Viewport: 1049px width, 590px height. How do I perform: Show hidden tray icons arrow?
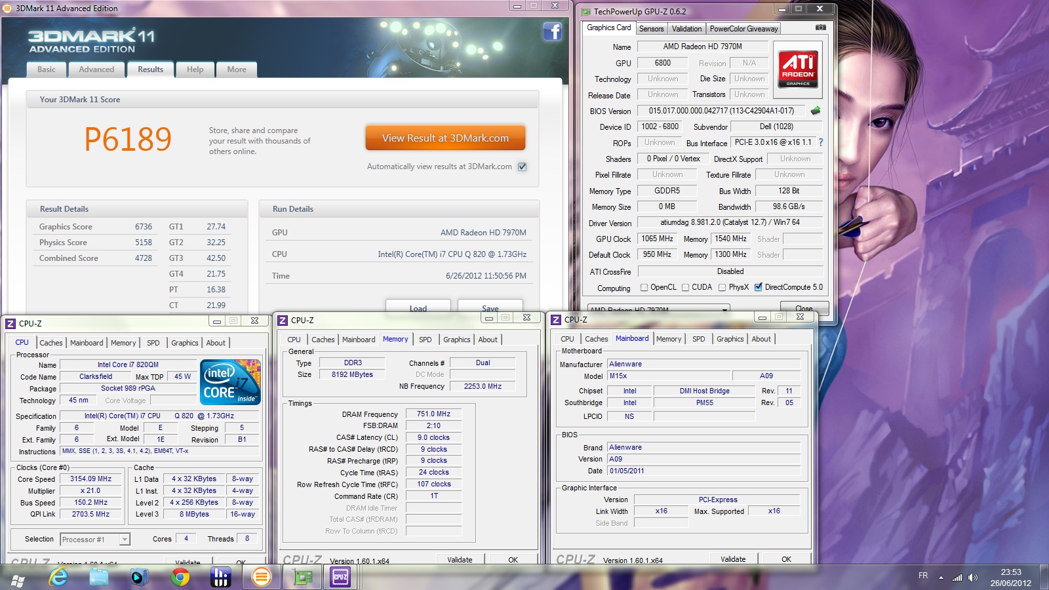[941, 578]
